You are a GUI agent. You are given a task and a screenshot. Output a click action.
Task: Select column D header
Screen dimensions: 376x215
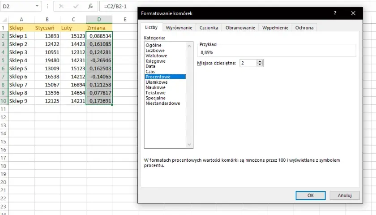tap(99, 19)
